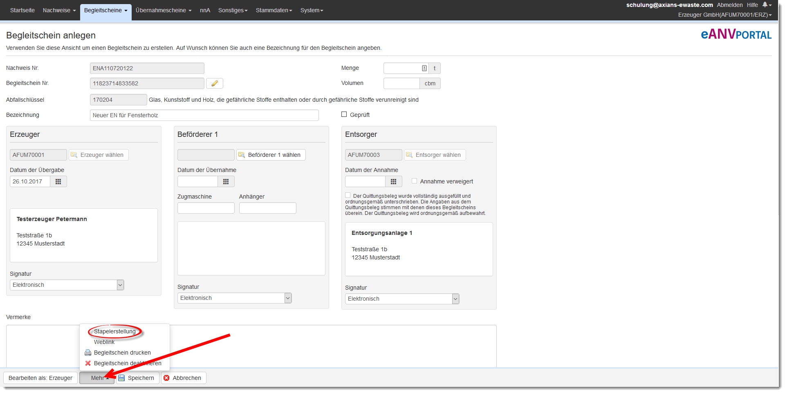Select Begleitschein drucken entry
The image size is (785, 393).
click(122, 353)
